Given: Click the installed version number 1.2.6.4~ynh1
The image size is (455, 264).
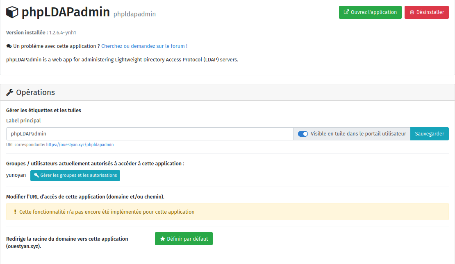Looking at the screenshot, I should [62, 32].
